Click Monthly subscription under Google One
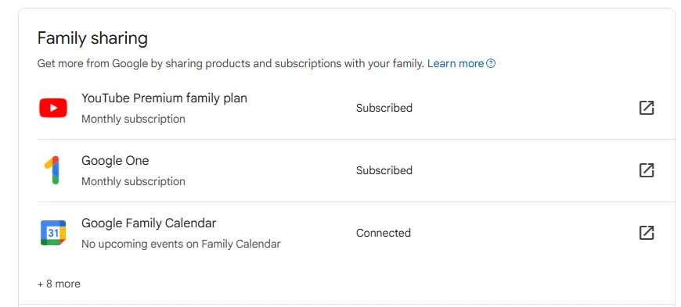 pyautogui.click(x=133, y=181)
